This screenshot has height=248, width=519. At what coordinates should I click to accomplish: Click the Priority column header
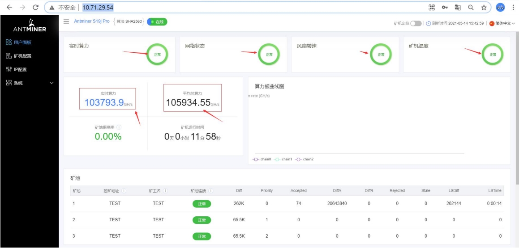(x=267, y=190)
